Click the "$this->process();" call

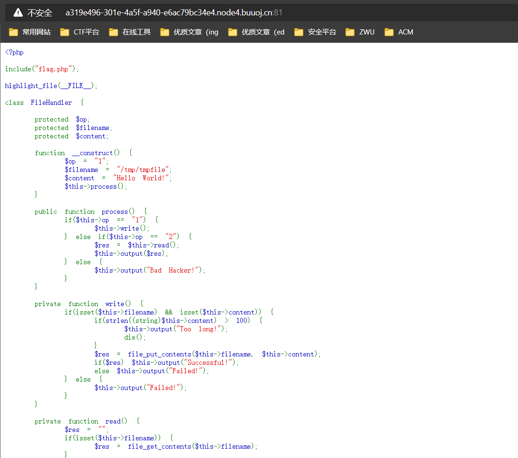coord(96,186)
